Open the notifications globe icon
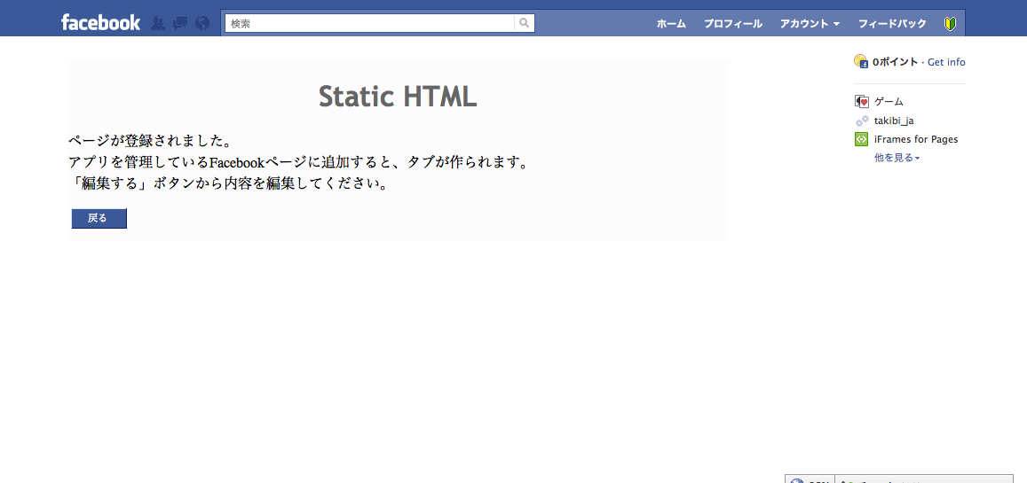Image resolution: width=1027 pixels, height=483 pixels. pos(201,24)
